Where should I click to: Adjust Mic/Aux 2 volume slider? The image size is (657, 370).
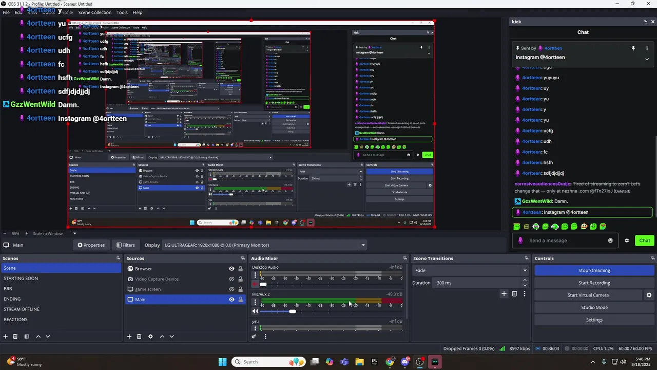point(293,311)
